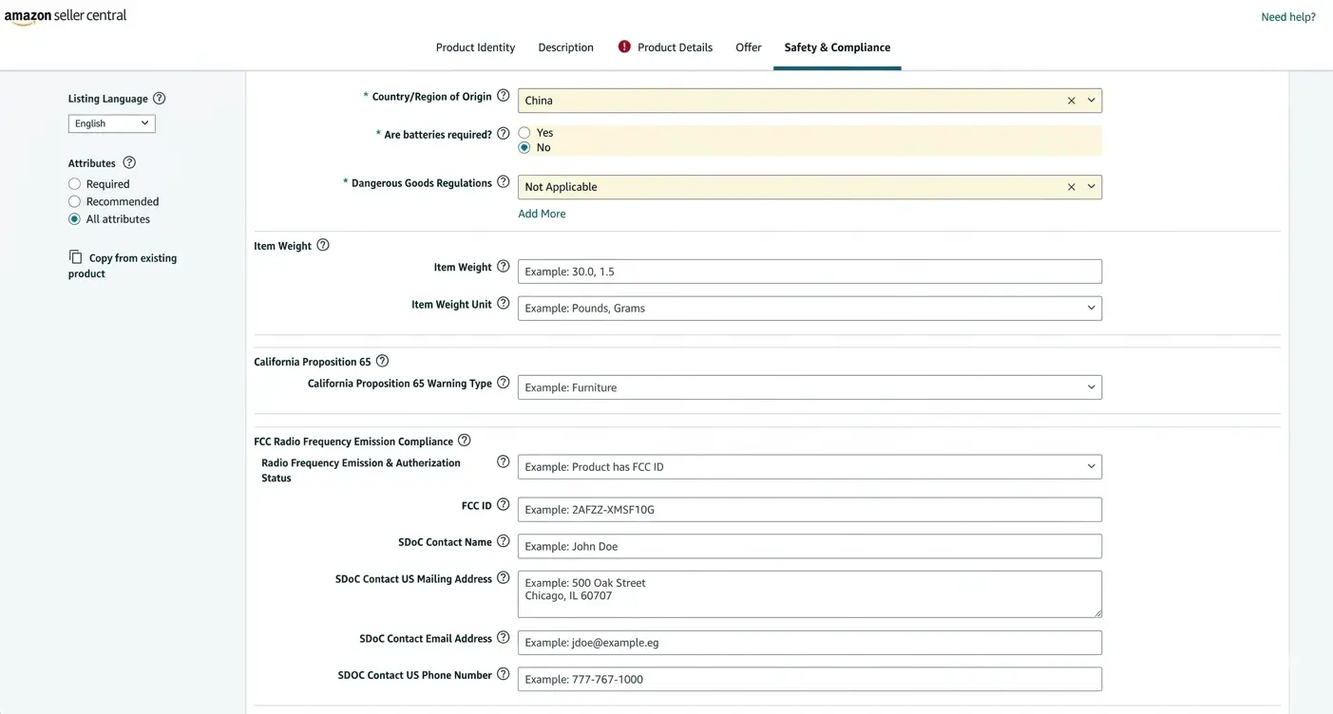Image resolution: width=1333 pixels, height=714 pixels.
Task: Click the Copy from existing product icon
Action: pyautogui.click(x=74, y=257)
